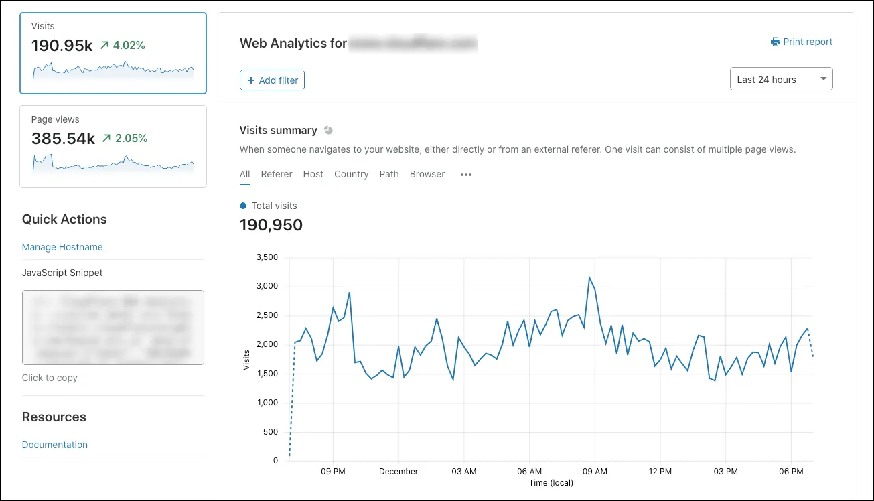Select the All tab in Visits summary
The height and width of the screenshot is (501, 874).
click(x=244, y=174)
